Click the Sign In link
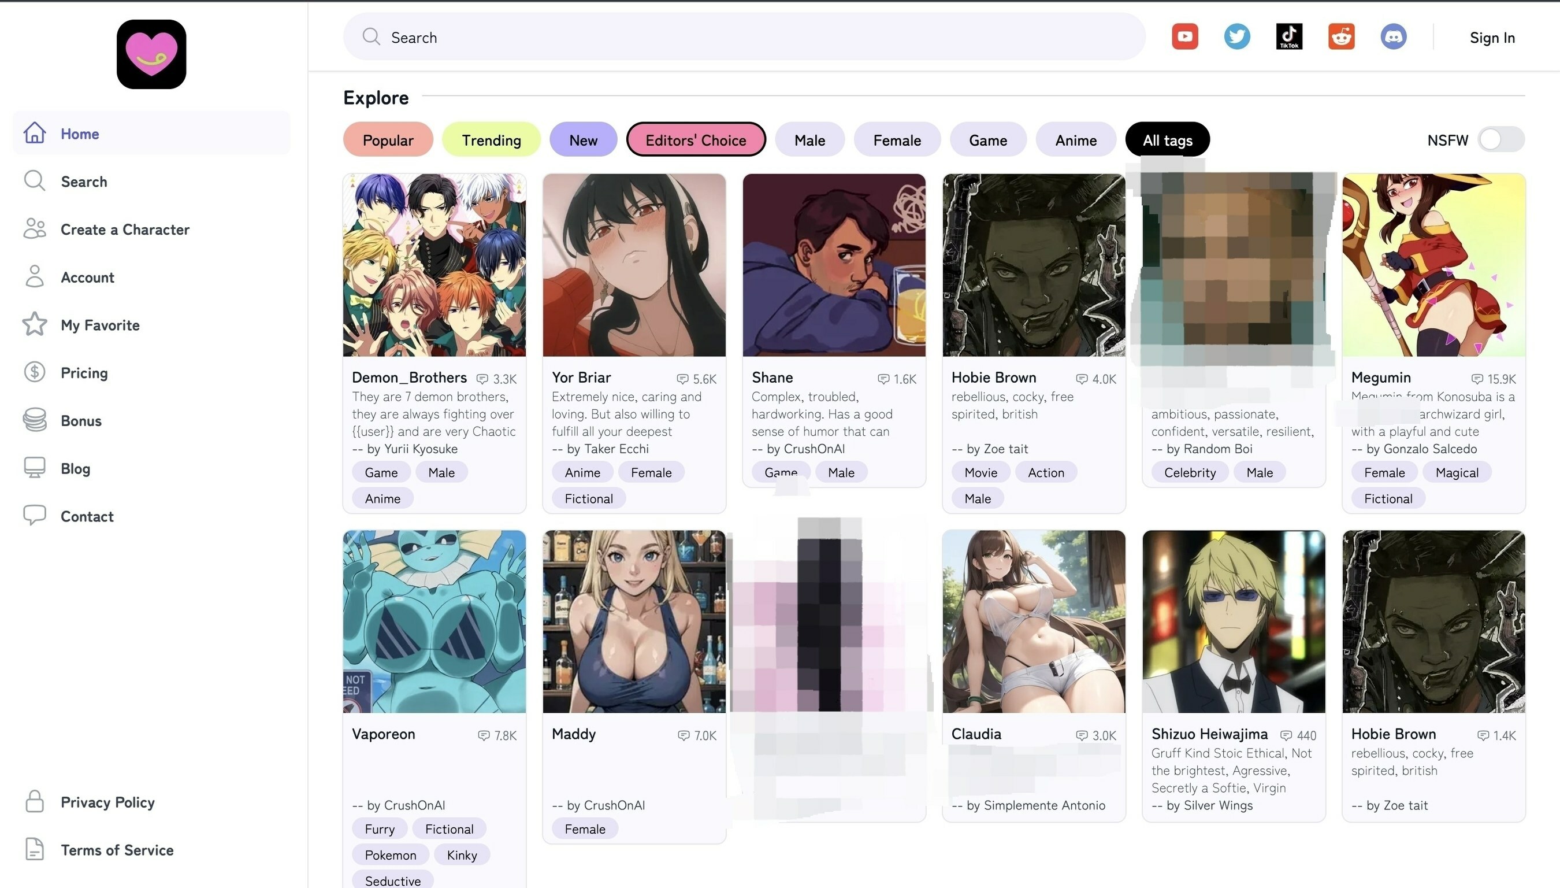This screenshot has width=1560, height=888. [1492, 37]
